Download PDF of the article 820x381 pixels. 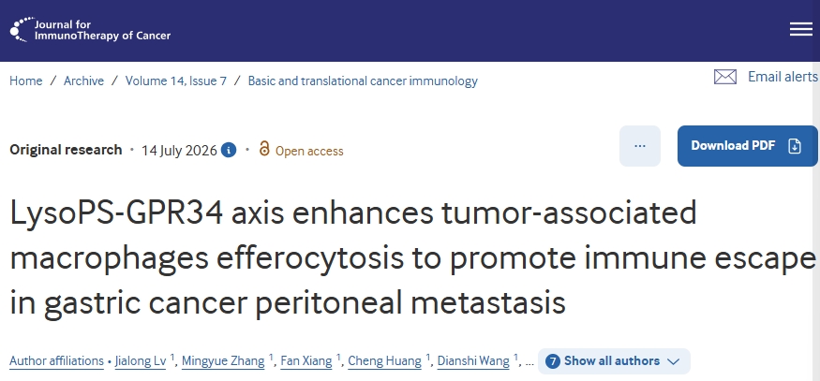point(747,146)
